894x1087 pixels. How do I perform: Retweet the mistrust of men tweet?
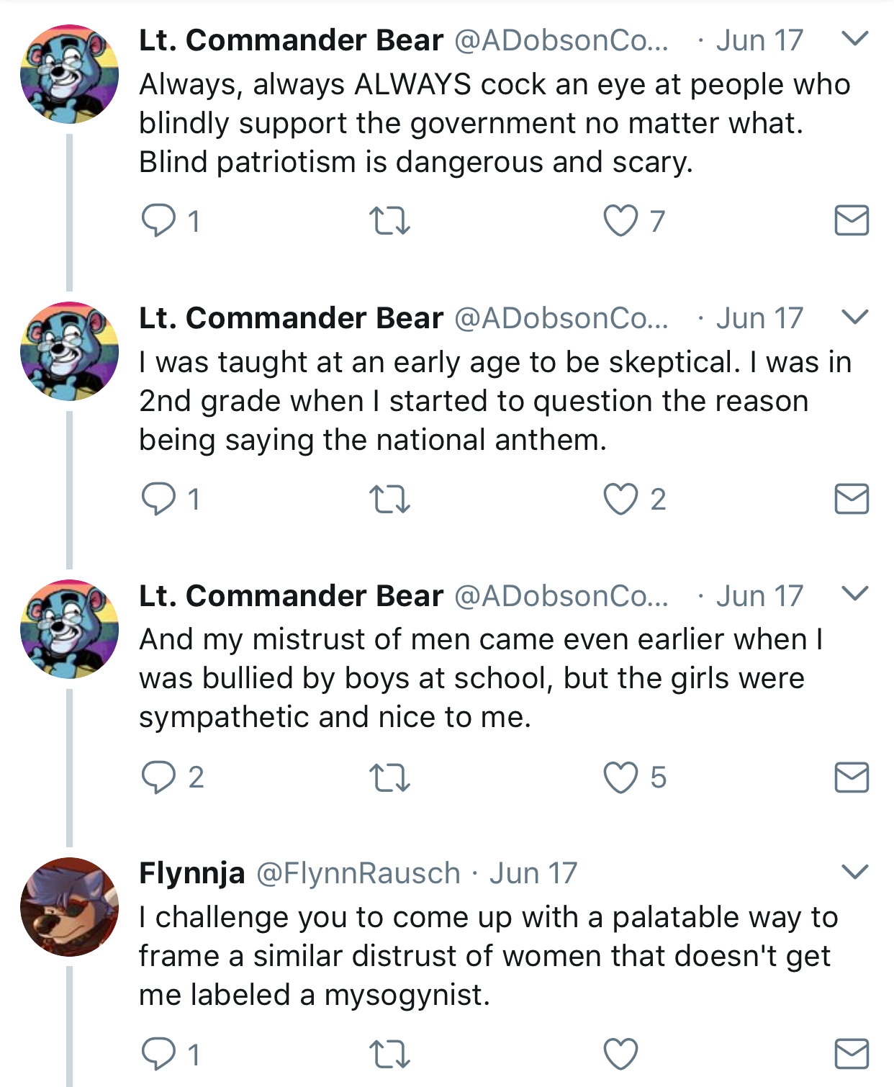(389, 777)
